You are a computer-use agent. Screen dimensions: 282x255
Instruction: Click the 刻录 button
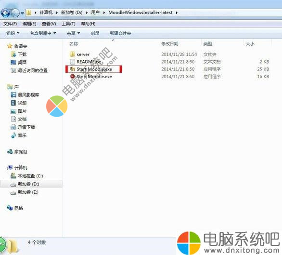95,33
